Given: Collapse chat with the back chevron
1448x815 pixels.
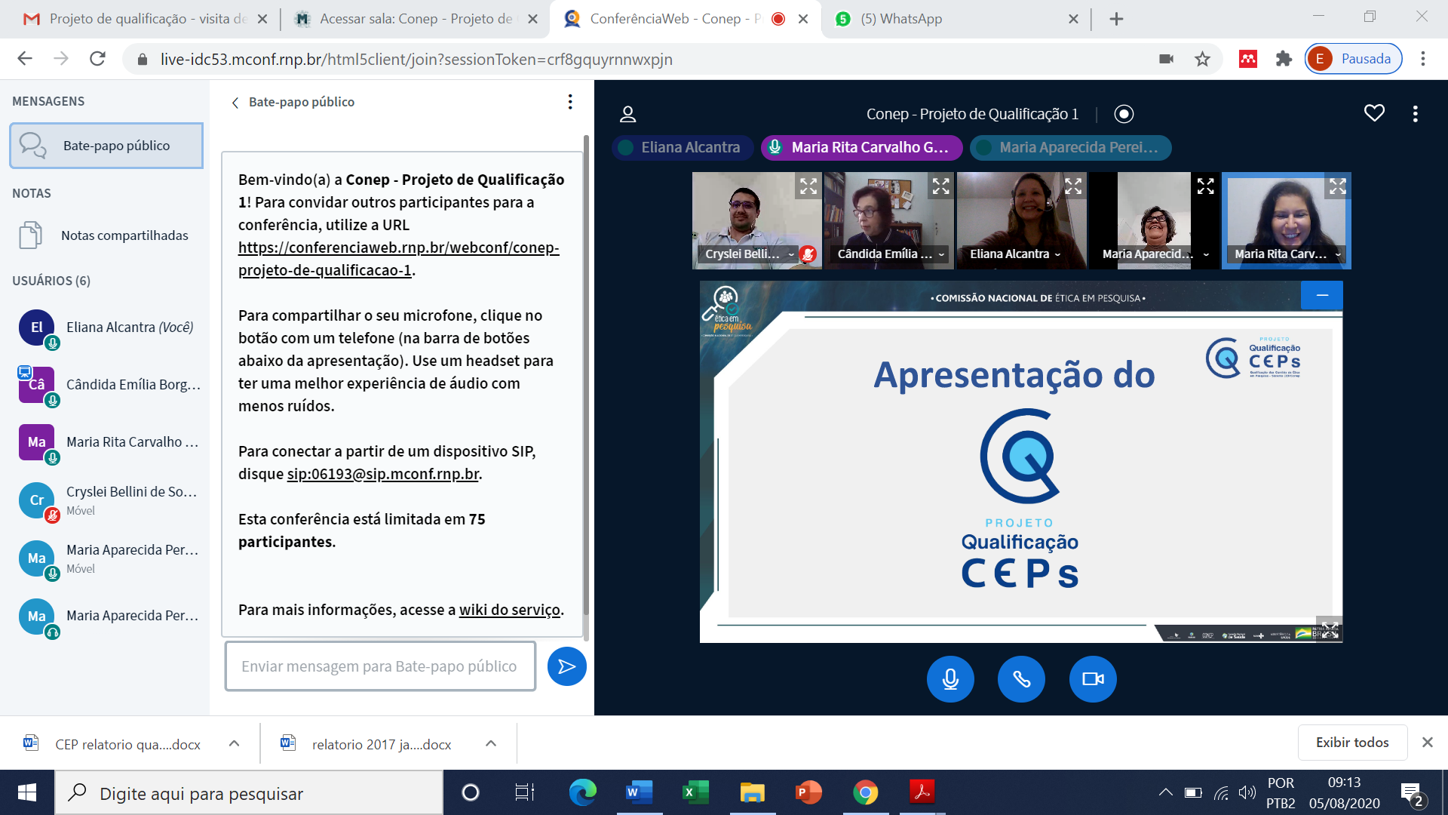Looking at the screenshot, I should point(235,103).
